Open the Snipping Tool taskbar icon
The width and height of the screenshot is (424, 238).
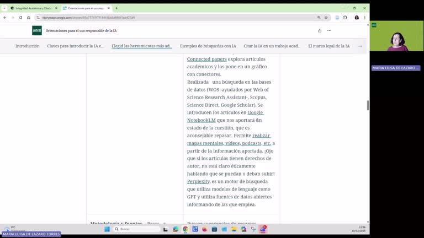click(253, 229)
